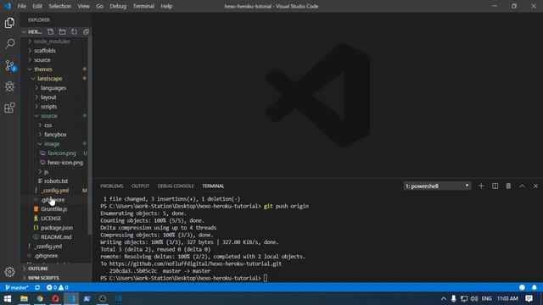Open the Go menu
Screen dimensions: 543x305
click(99, 6)
